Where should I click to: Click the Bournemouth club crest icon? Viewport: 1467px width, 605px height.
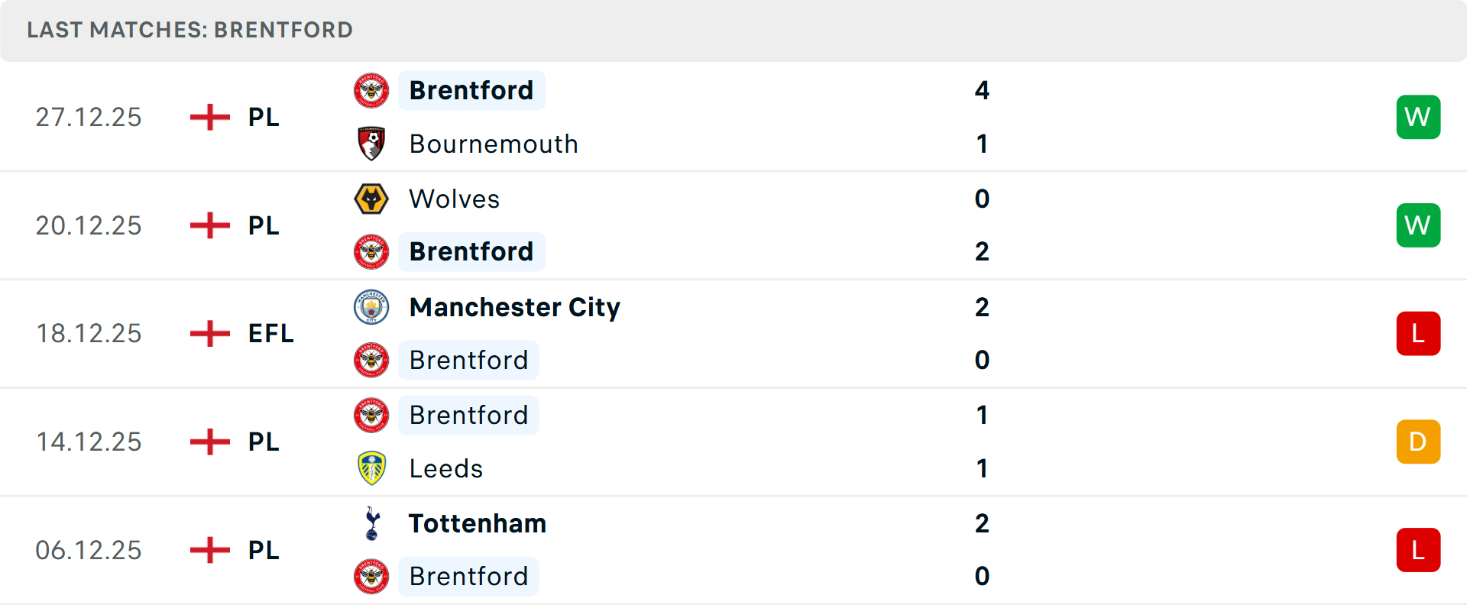pos(371,144)
